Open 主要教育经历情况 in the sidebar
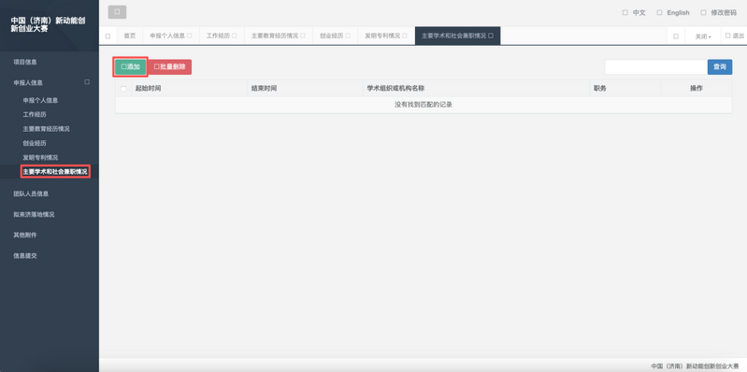This screenshot has width=747, height=372. (x=46, y=129)
